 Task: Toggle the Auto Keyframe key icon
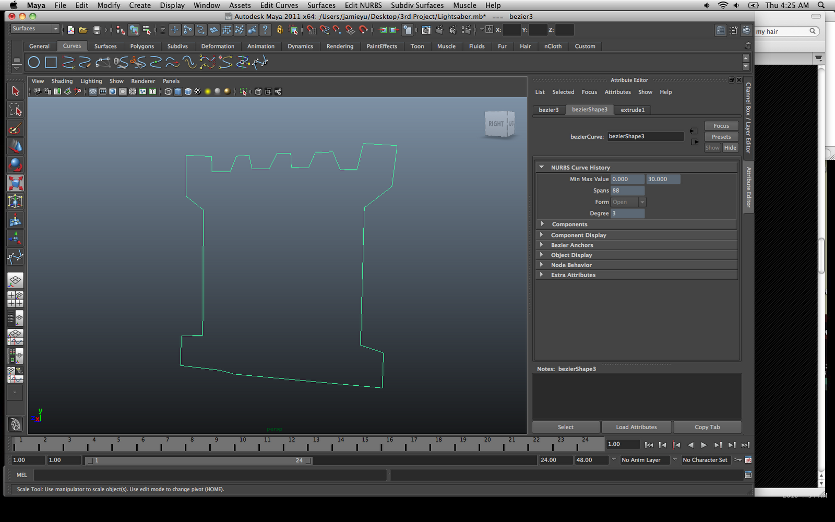[737, 460]
